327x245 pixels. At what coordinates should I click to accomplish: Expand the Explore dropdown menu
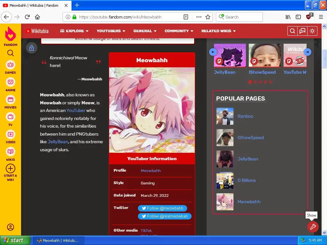coord(74,31)
